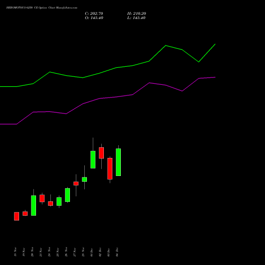Viewport: 265px width, 265px height.
Task: Click the red candlestick above 02 Dec
Action: [101, 153]
